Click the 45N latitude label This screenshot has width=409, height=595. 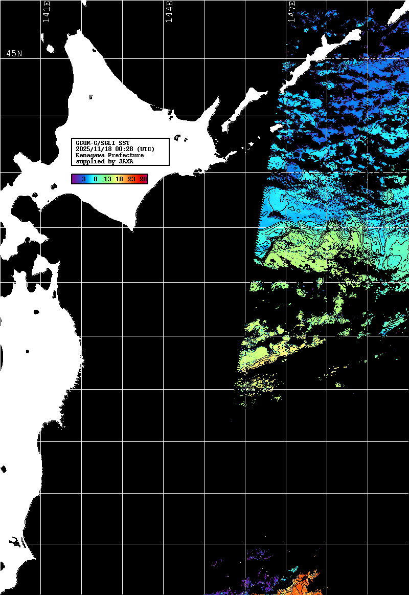(x=14, y=54)
